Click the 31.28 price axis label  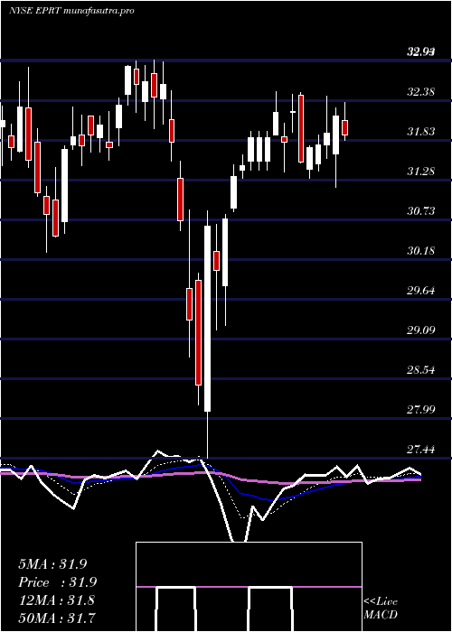click(x=421, y=172)
